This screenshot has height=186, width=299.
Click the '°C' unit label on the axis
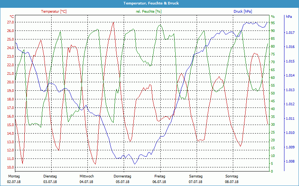click(x=12, y=16)
